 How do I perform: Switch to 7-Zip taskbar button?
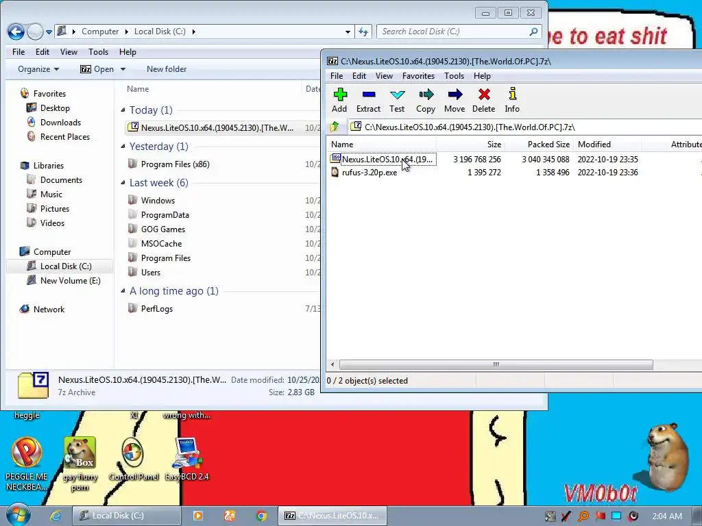click(x=332, y=516)
